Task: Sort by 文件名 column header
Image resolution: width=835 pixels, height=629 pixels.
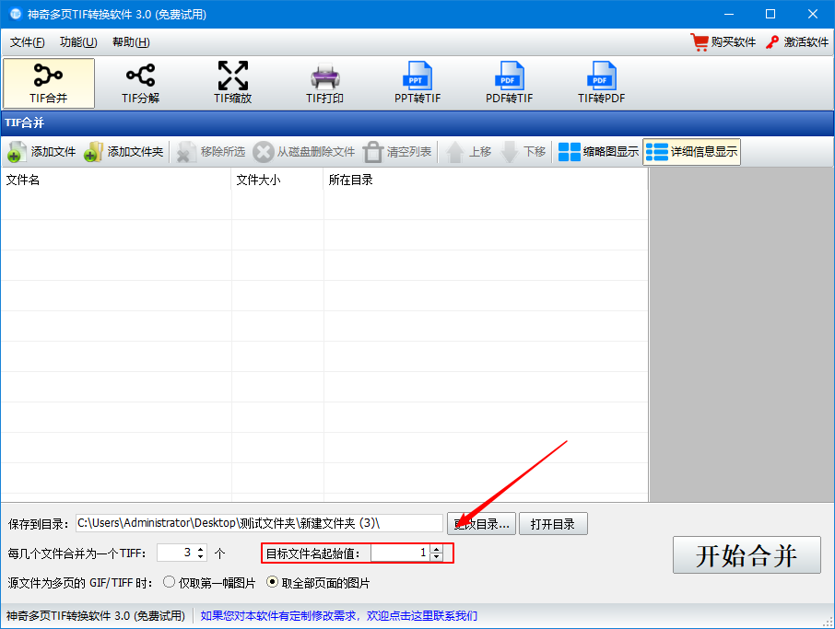Action: (116, 180)
